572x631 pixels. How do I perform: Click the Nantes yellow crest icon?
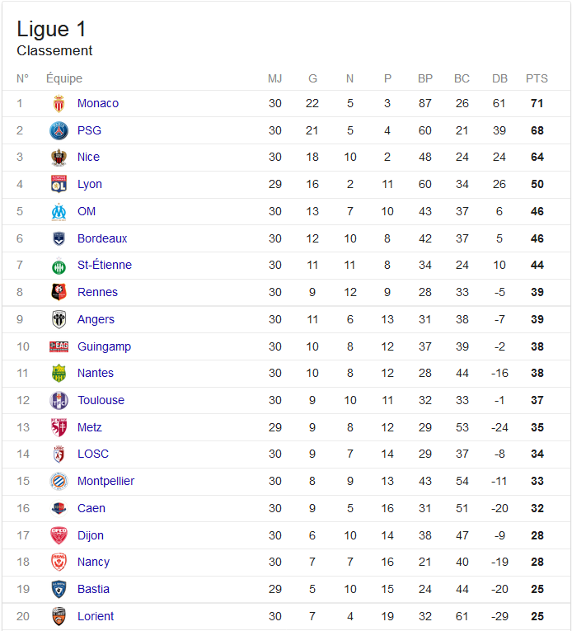coord(59,373)
